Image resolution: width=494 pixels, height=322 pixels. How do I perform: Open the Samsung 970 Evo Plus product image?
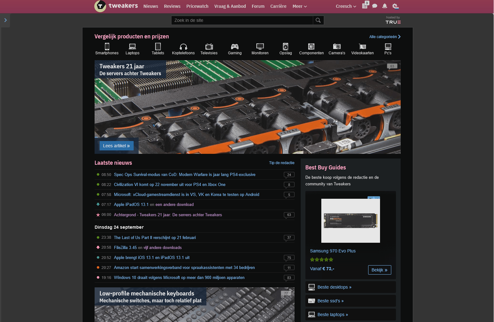[351, 221]
